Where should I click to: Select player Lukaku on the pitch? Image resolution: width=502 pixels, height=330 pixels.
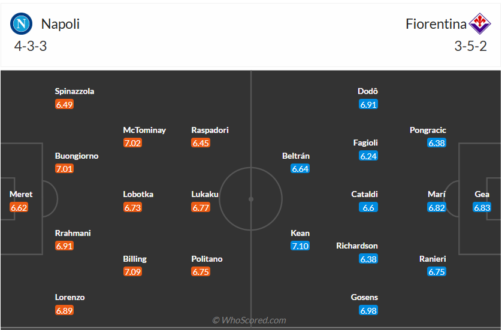click(x=205, y=195)
